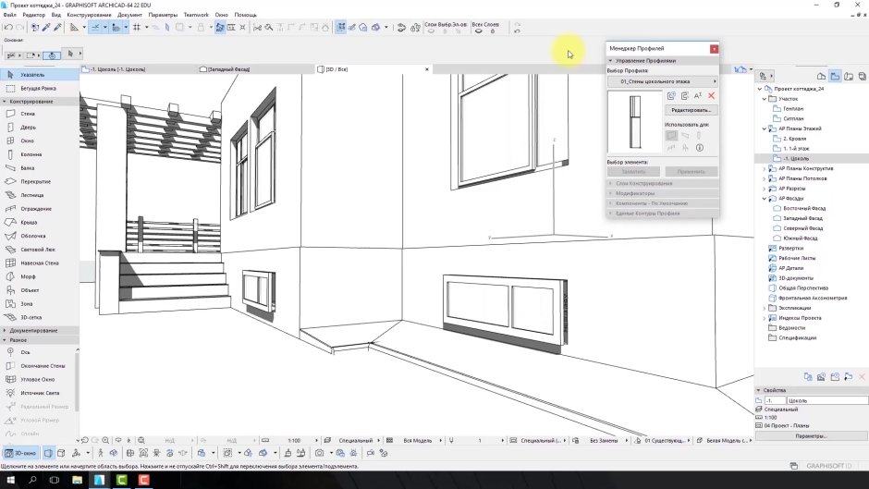The image size is (869, 489).
Task: Select the Стена (Wall) tool
Action: pos(28,114)
